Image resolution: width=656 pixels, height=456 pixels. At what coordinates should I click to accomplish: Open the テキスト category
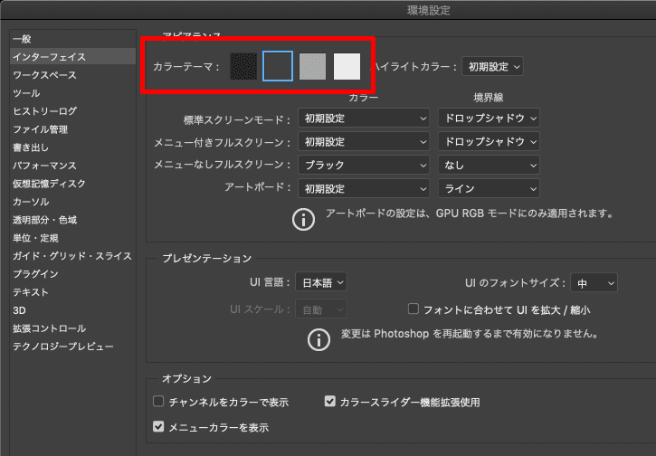pyautogui.click(x=72, y=292)
